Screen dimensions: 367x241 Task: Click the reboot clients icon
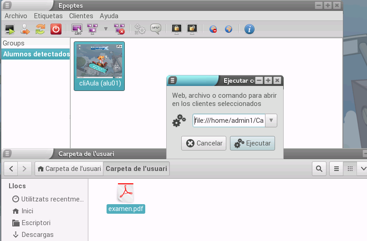41,29
